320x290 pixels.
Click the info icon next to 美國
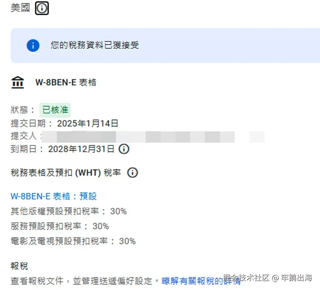click(x=42, y=8)
